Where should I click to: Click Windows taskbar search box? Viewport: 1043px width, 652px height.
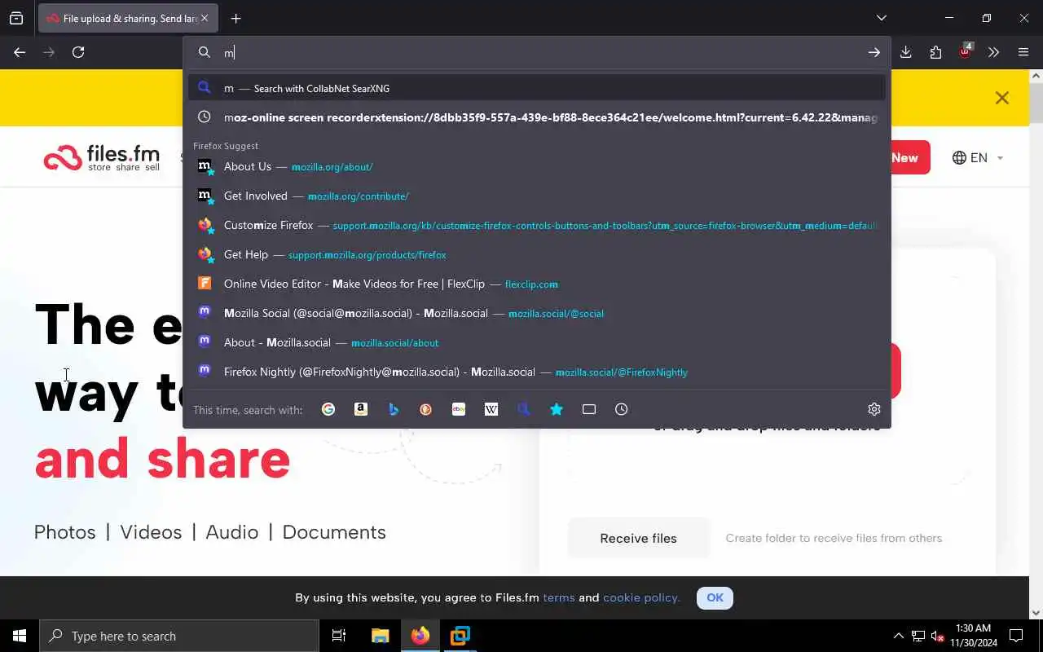[179, 636]
